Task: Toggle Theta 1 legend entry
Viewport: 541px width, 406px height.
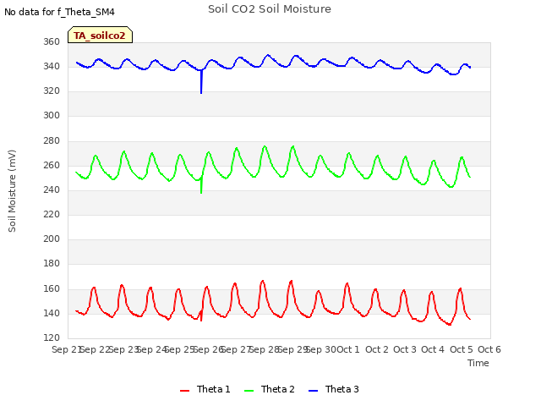Action: pos(205,389)
